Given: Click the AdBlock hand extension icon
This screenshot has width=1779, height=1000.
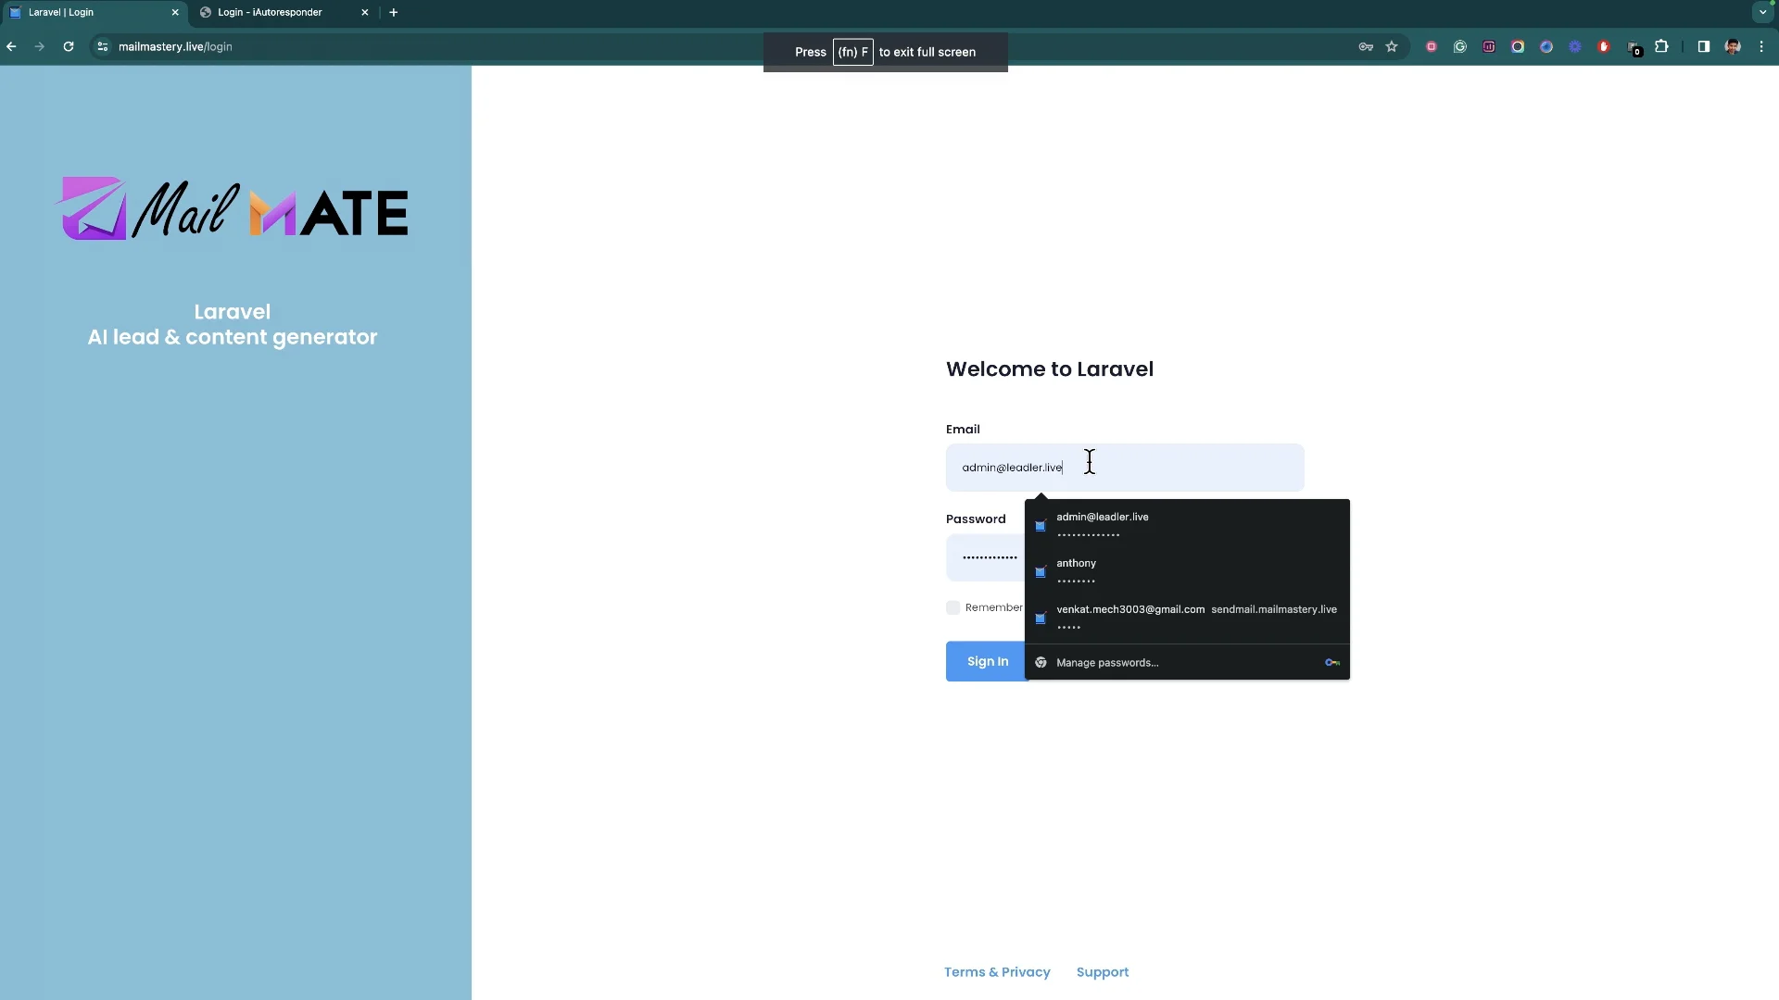Looking at the screenshot, I should pyautogui.click(x=1604, y=46).
